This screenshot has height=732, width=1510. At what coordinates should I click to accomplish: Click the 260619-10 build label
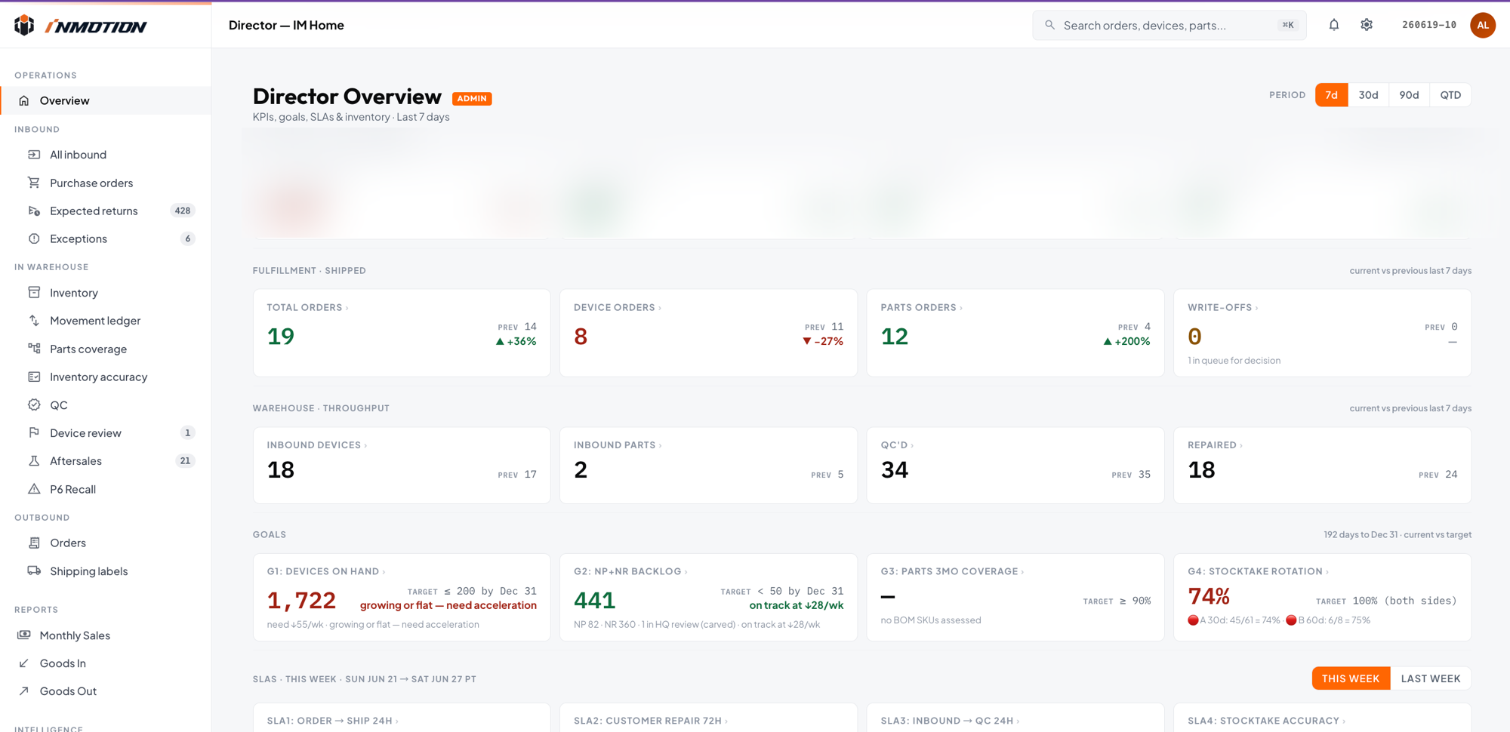1429,25
